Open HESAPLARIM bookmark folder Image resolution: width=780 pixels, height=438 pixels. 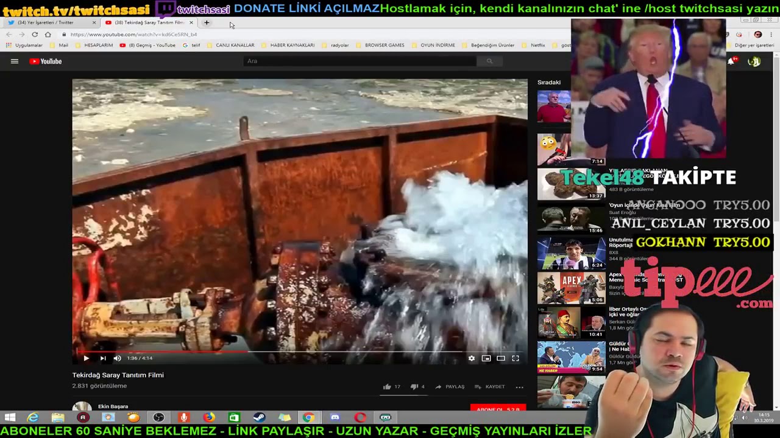(x=94, y=45)
